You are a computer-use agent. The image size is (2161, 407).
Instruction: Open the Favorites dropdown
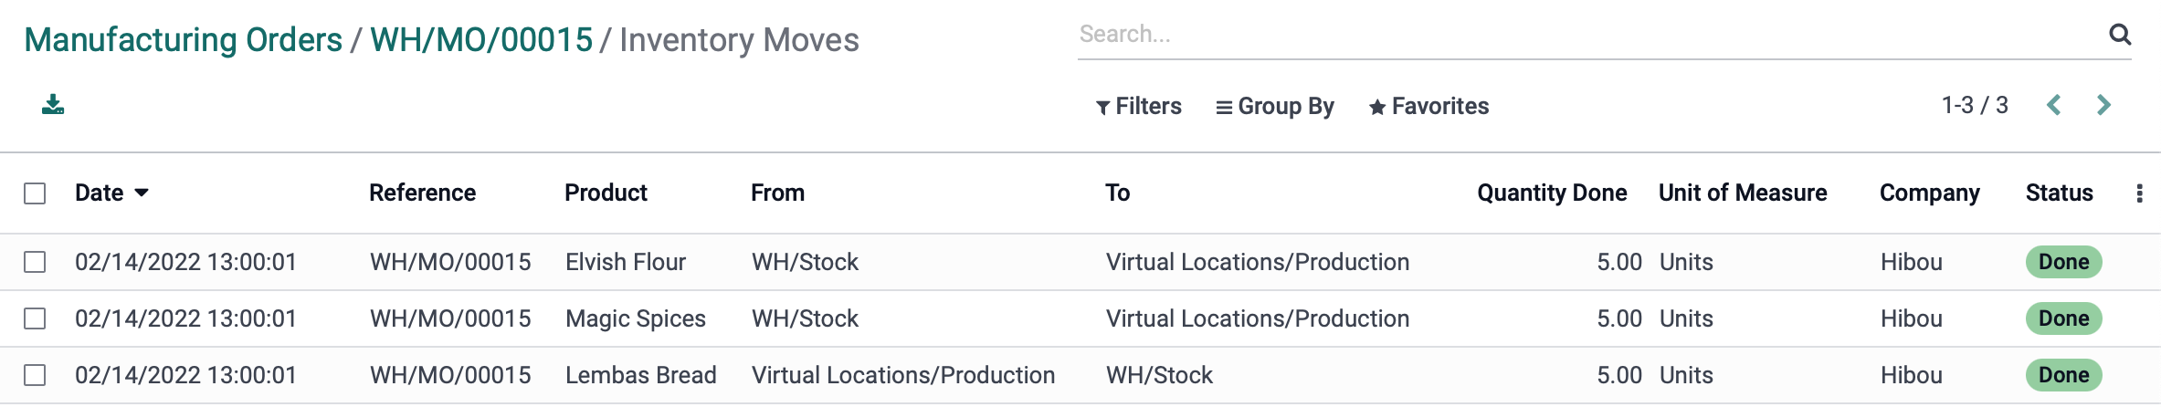1428,107
